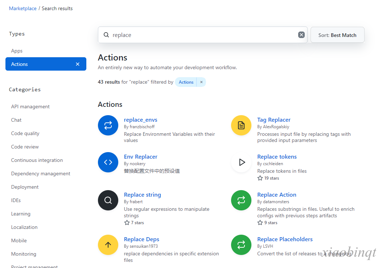Click the star icon beside 7 stars

tap(127, 223)
